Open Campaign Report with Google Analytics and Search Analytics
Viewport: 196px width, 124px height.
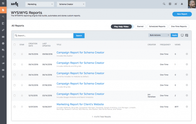pyautogui.click(x=80, y=94)
